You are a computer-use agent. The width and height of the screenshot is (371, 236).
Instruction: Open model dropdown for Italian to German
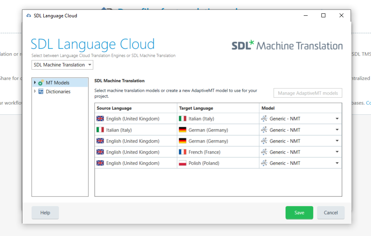click(337, 130)
